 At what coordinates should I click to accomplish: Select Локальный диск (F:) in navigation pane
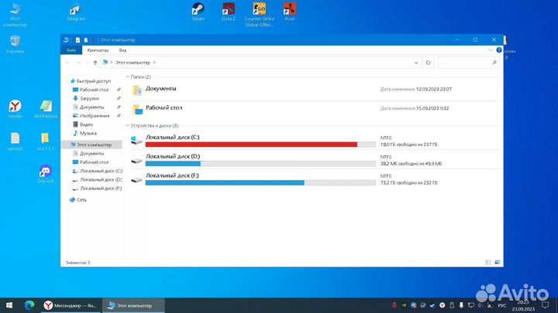97,189
